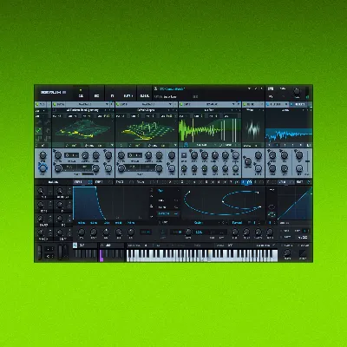Adjust the LFO rate knob
Screen dimensions: 347x347
(188, 232)
